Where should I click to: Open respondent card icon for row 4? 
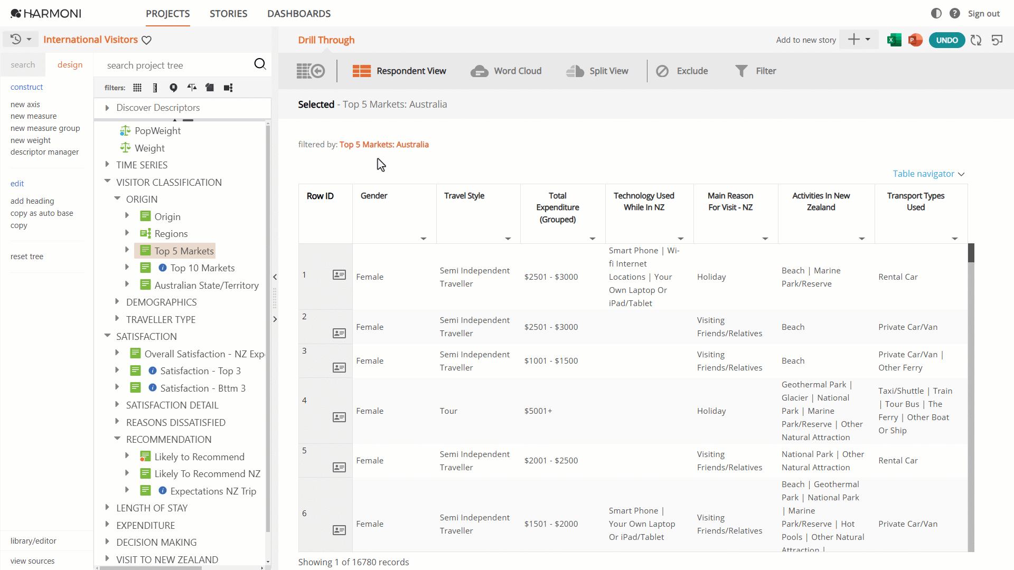[x=339, y=417]
